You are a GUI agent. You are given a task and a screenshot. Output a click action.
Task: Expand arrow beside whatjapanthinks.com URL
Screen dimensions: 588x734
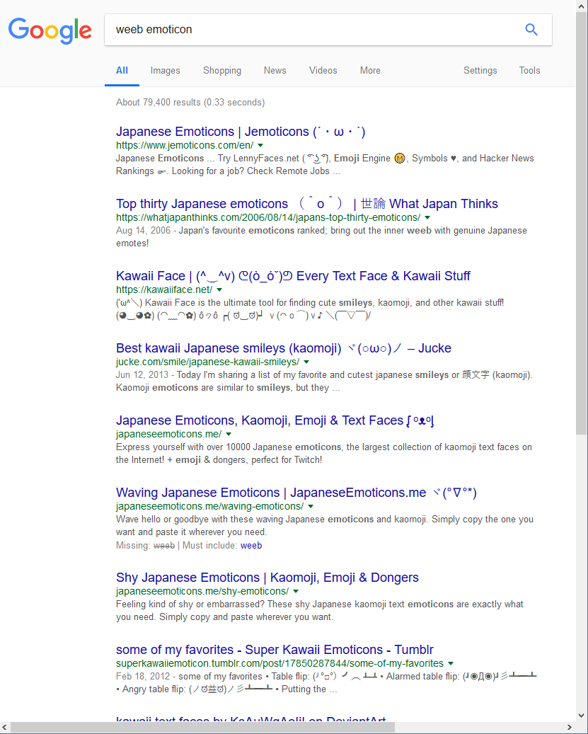[x=428, y=218]
